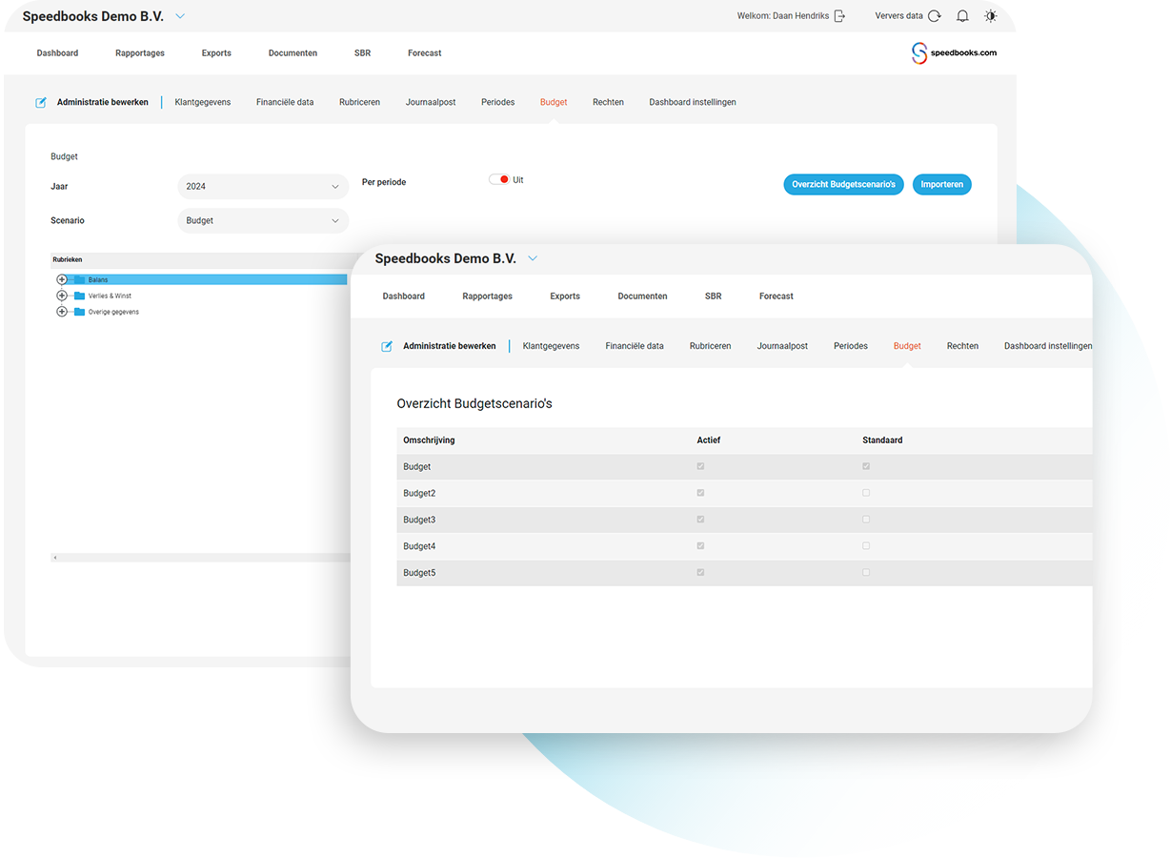Click the logout icon beside Daan Hendriks
1170x858 pixels.
(839, 16)
